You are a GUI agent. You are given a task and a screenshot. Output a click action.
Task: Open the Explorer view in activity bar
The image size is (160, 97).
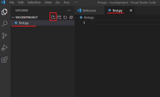click(5, 12)
